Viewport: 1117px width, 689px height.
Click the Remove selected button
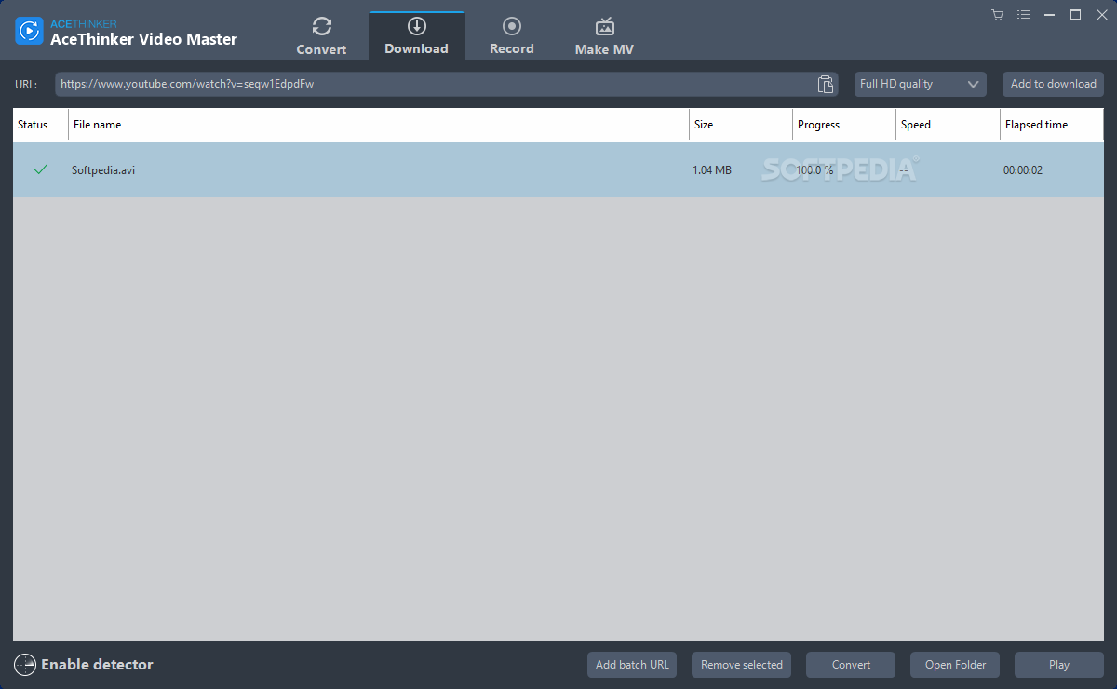(741, 665)
